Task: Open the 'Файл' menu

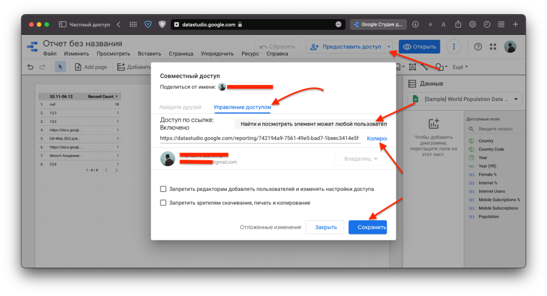Action: point(50,54)
